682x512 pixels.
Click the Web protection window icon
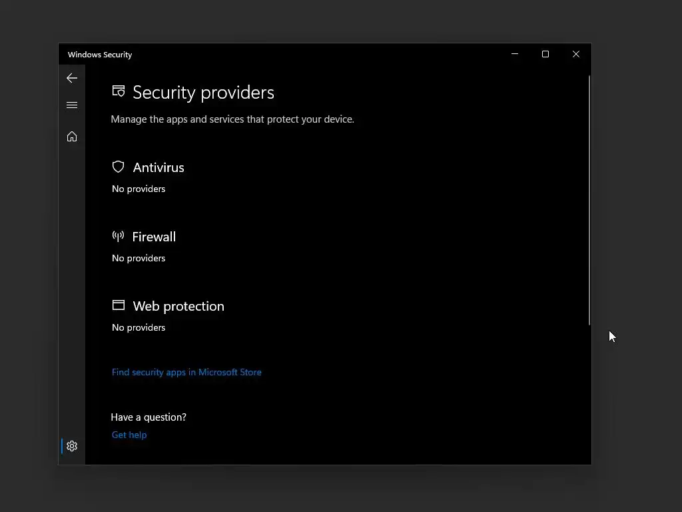coord(119,305)
